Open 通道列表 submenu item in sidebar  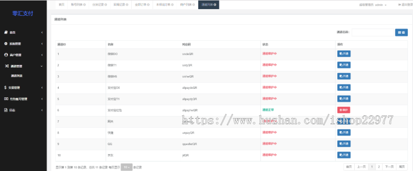[x=17, y=76]
